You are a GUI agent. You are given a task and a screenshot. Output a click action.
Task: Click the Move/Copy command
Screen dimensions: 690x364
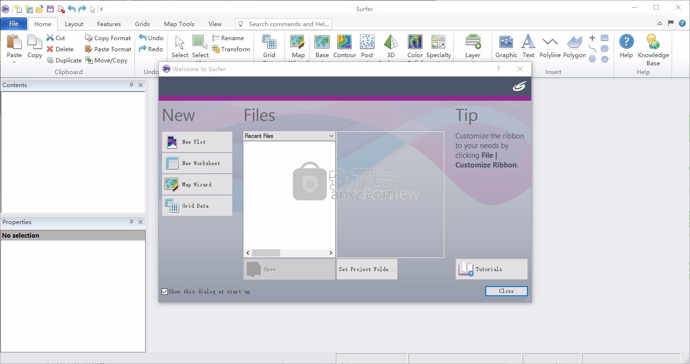pyautogui.click(x=106, y=60)
